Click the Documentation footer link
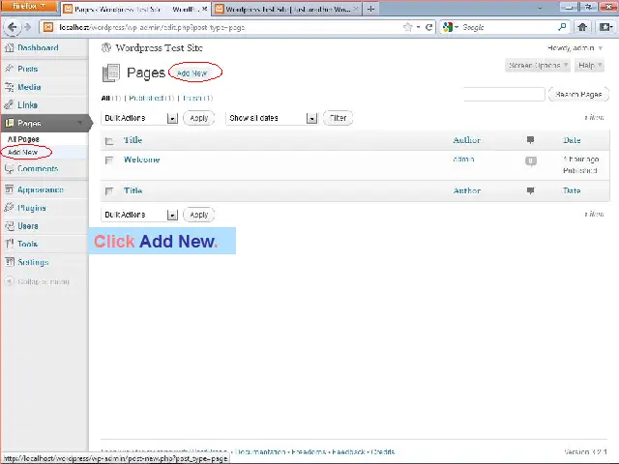This screenshot has width=619, height=464. 260,451
